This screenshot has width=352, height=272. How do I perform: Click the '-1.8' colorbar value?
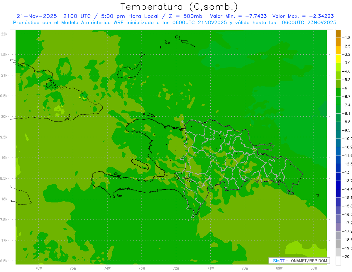click(x=347, y=38)
